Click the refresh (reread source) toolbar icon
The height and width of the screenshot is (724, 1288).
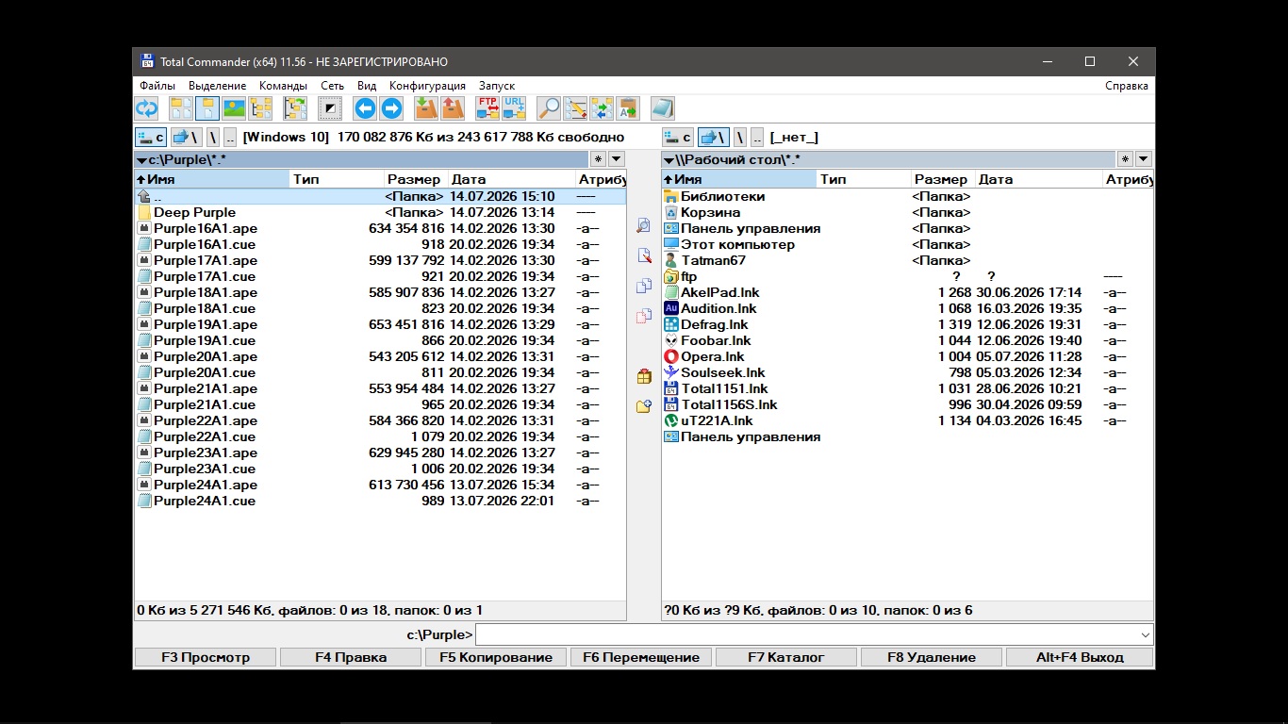[x=147, y=108]
